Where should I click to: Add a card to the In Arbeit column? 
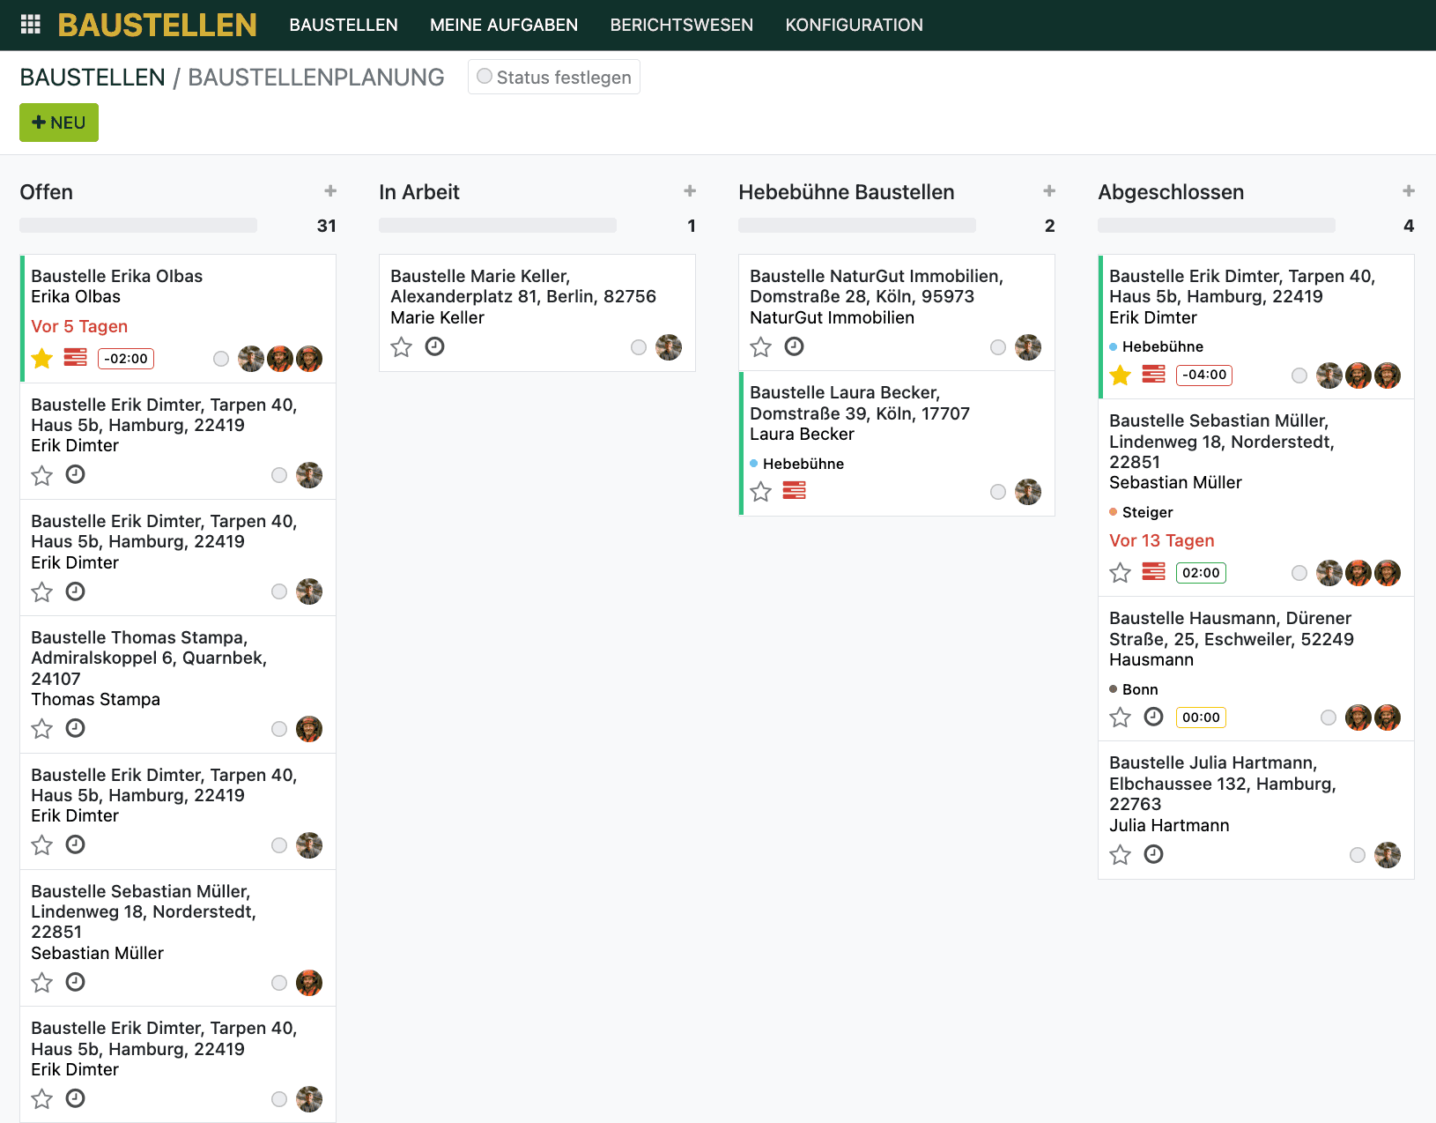tap(690, 190)
